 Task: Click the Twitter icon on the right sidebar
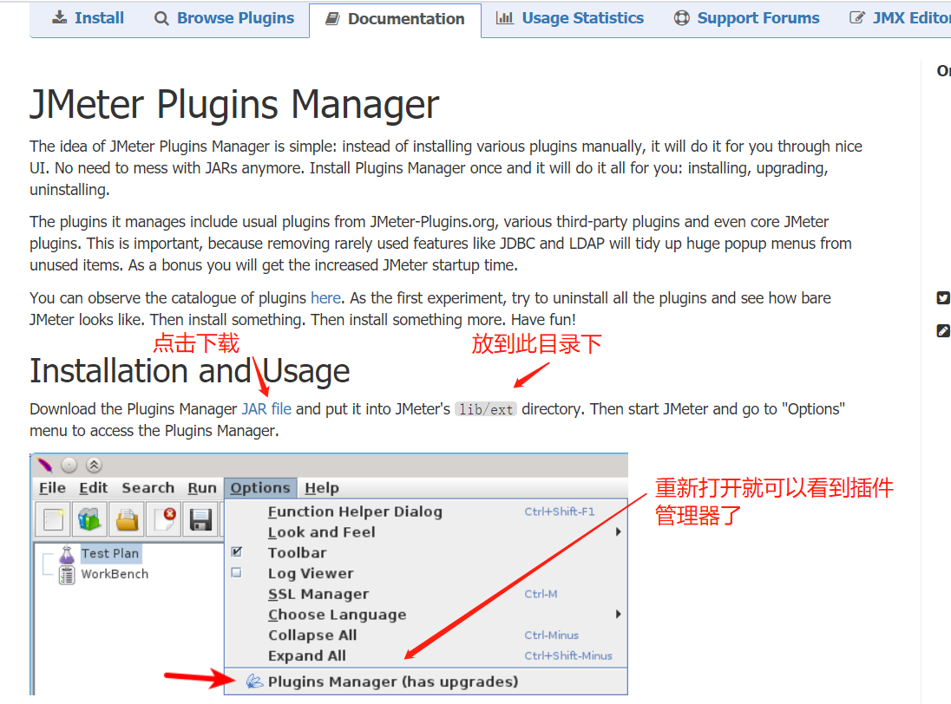(943, 297)
